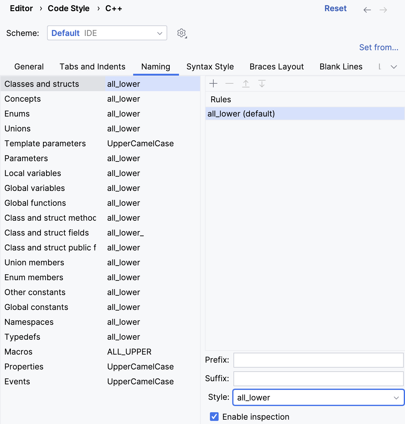Click the move rule up arrow
This screenshot has height=424, width=405.
246,84
